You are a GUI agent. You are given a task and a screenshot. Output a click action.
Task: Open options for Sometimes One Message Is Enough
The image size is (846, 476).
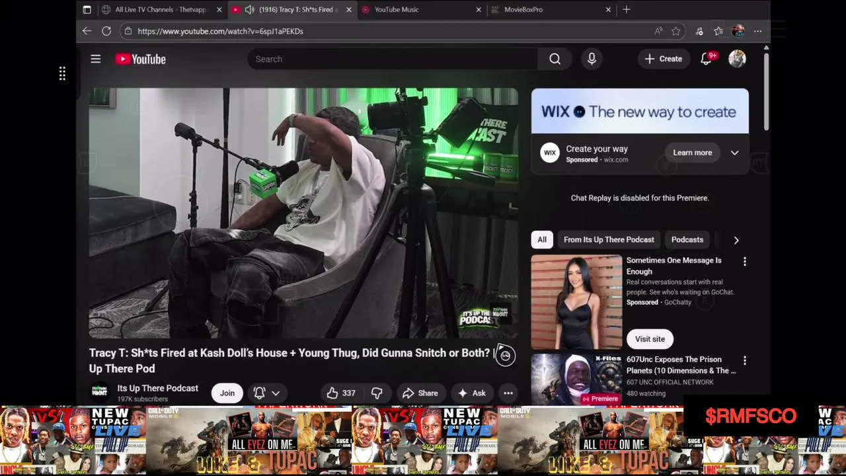tap(745, 262)
